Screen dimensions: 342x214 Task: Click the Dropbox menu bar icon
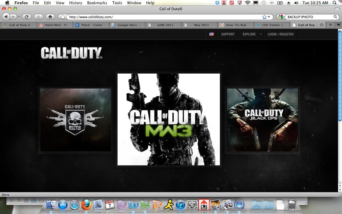(x=217, y=3)
